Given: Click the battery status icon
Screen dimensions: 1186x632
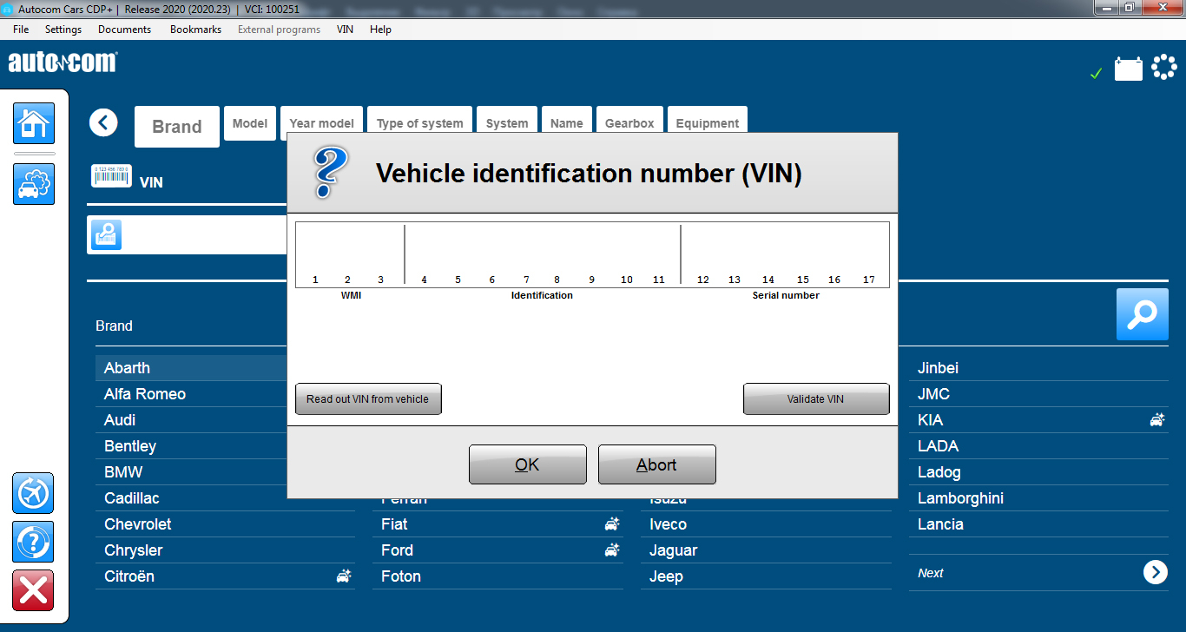Looking at the screenshot, I should point(1129,69).
